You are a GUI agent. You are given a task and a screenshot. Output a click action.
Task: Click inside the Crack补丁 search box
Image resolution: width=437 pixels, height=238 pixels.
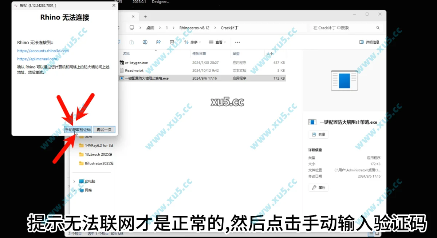346,27
